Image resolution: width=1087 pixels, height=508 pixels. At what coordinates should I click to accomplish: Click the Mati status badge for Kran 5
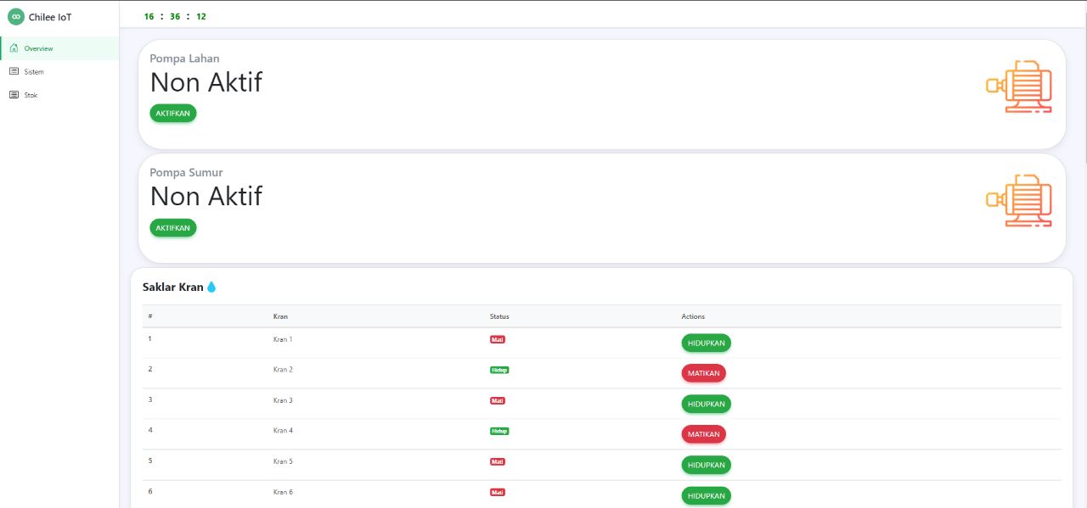point(498,461)
